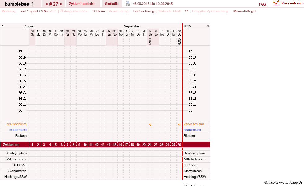Click the 6:00 time under 5. Sa
Viewport: 304px width, 186px height.
150,41
